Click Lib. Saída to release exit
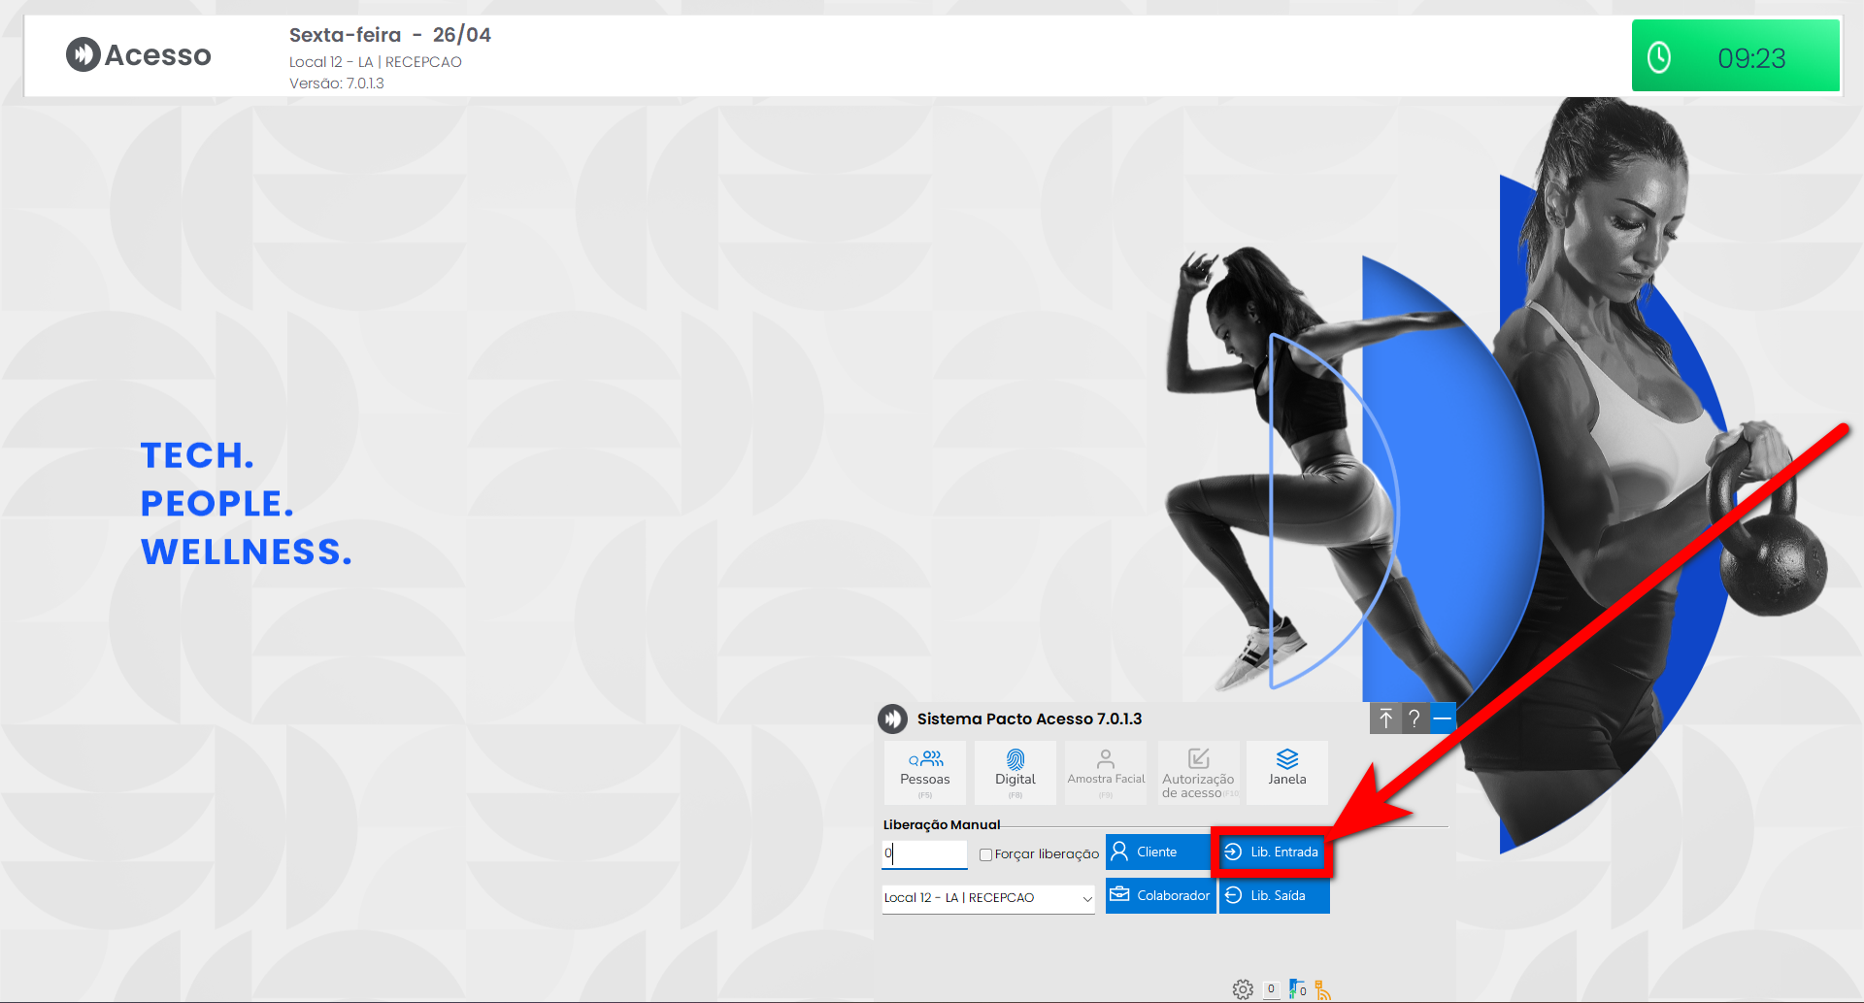The height and width of the screenshot is (1003, 1864). 1274,895
